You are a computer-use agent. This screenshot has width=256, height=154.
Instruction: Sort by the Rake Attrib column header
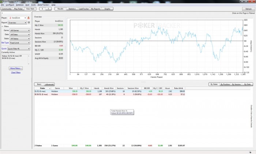pyautogui.click(x=178, y=88)
